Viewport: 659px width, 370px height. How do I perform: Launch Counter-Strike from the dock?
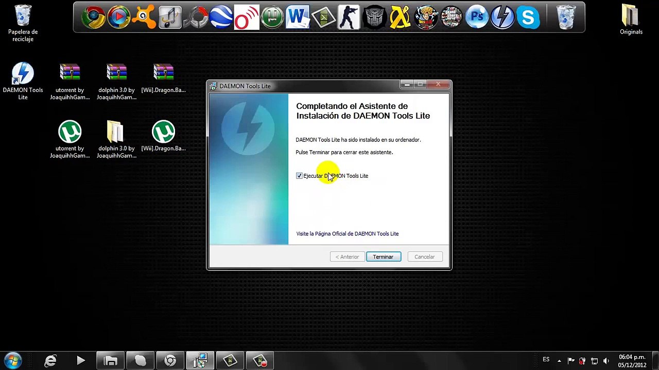click(x=349, y=17)
